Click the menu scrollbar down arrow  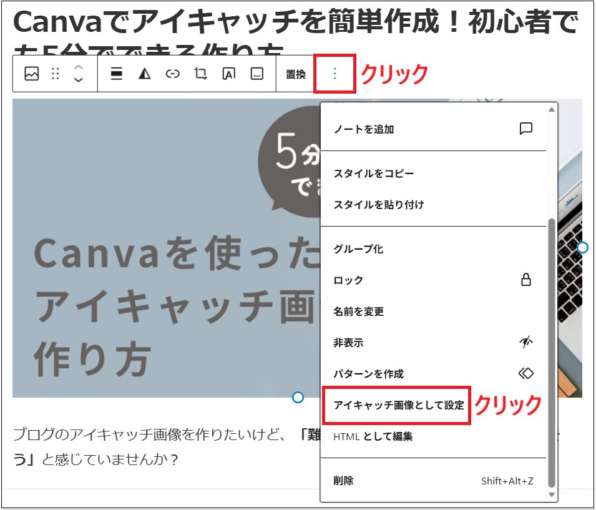click(x=552, y=495)
